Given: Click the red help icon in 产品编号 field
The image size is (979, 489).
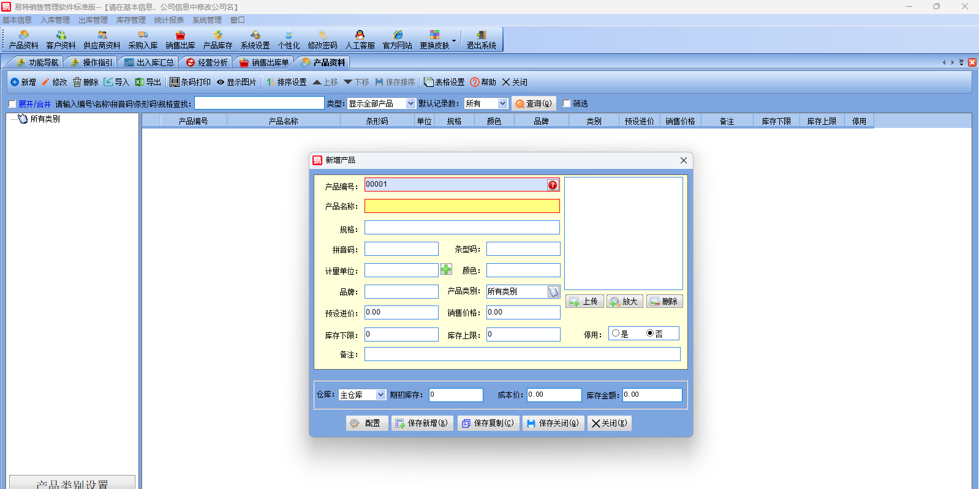Looking at the screenshot, I should click(553, 185).
